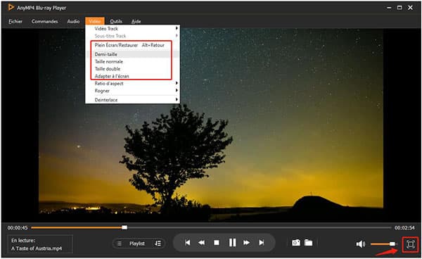Image resolution: width=422 pixels, height=259 pixels.
Task: Open the Audio menu
Action: 73,21
